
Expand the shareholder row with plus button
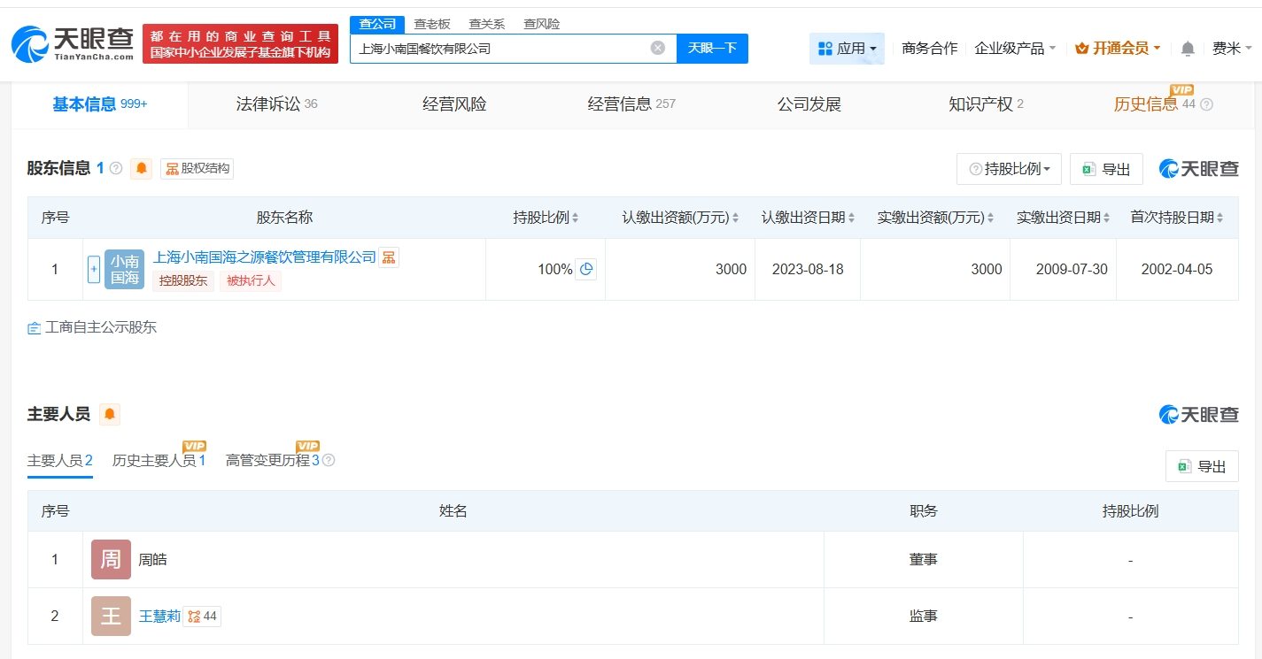[94, 269]
